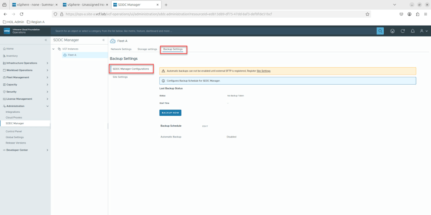This screenshot has height=215, width=431.
Task: Open Release Versions in sidebar
Action: (x=16, y=143)
